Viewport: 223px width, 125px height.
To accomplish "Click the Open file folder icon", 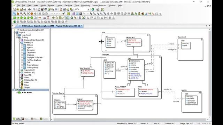I will (18, 9).
